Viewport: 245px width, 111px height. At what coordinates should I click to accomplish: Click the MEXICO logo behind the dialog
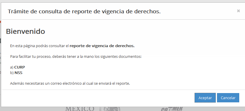coord(80,109)
